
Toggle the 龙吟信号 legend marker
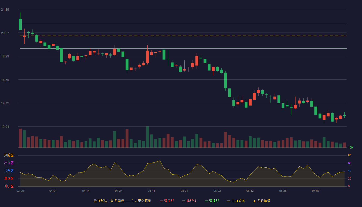262,201
